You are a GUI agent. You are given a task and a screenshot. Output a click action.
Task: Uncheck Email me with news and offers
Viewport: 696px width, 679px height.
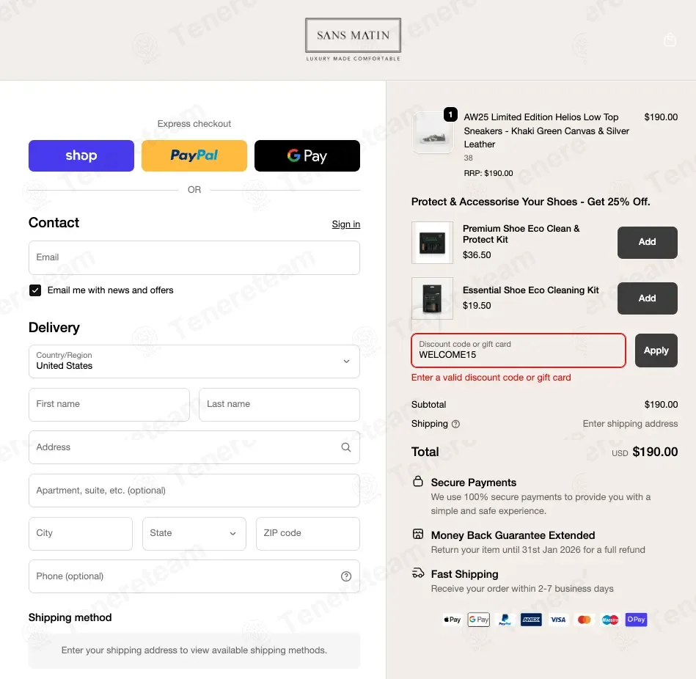[35, 290]
